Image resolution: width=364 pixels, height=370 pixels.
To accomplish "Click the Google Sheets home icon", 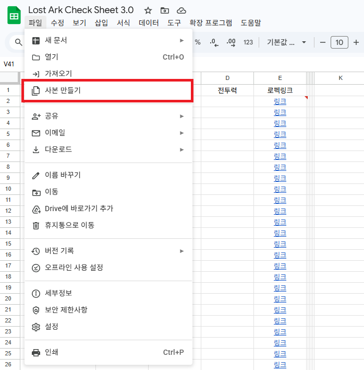I will 14,15.
